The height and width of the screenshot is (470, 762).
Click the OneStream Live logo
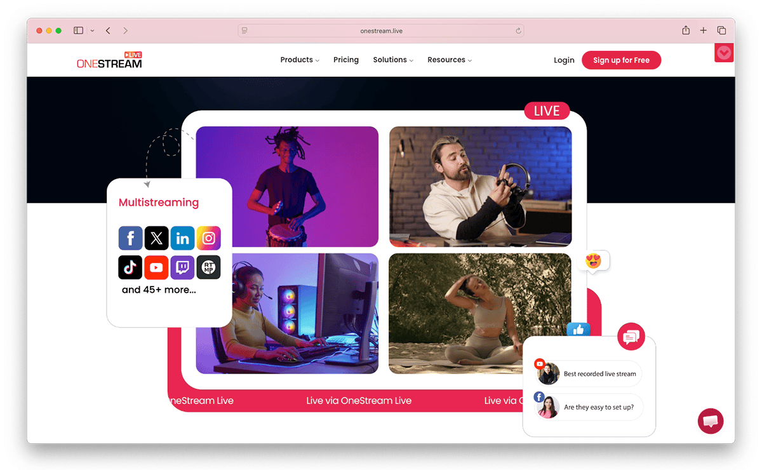(x=109, y=60)
